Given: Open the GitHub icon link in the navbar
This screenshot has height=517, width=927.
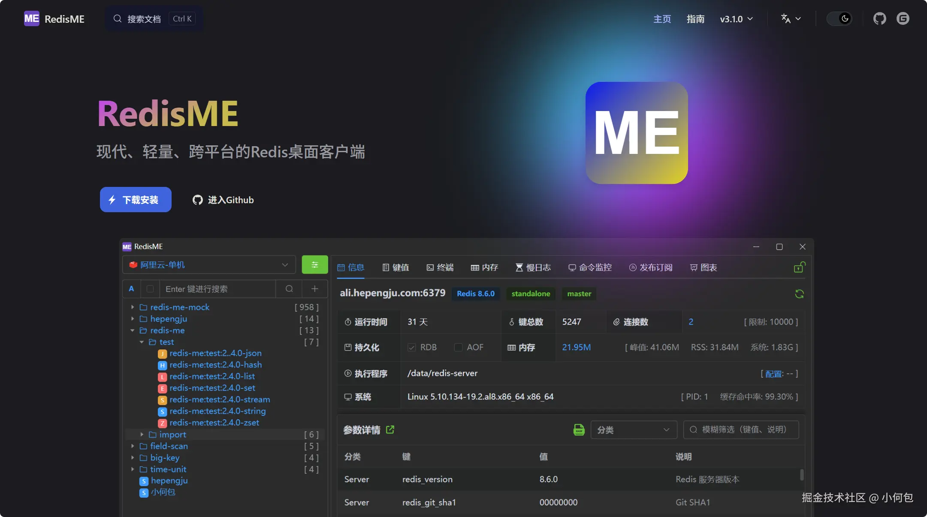Looking at the screenshot, I should pos(879,19).
